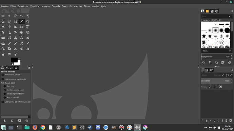Screen dimensions: 234x131
Task: Select the Text tool
Action: [22, 38]
